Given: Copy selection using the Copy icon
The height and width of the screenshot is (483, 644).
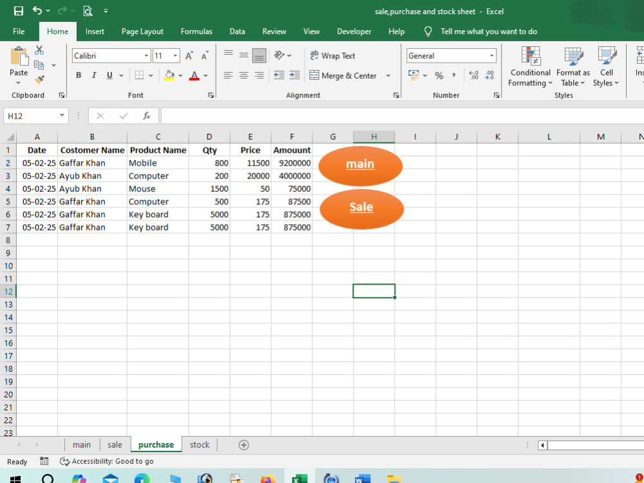Looking at the screenshot, I should (x=39, y=65).
